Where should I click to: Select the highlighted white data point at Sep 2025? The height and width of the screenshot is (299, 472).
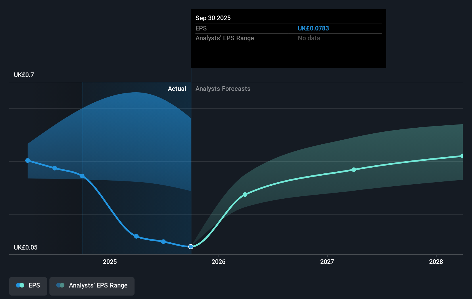[x=190, y=246]
